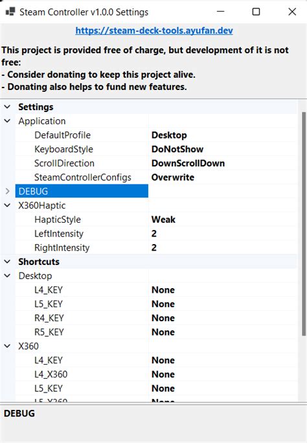Screen dimensions: 307x443
Task: Close the Steam Controller Settings window
Action: [292, 12]
